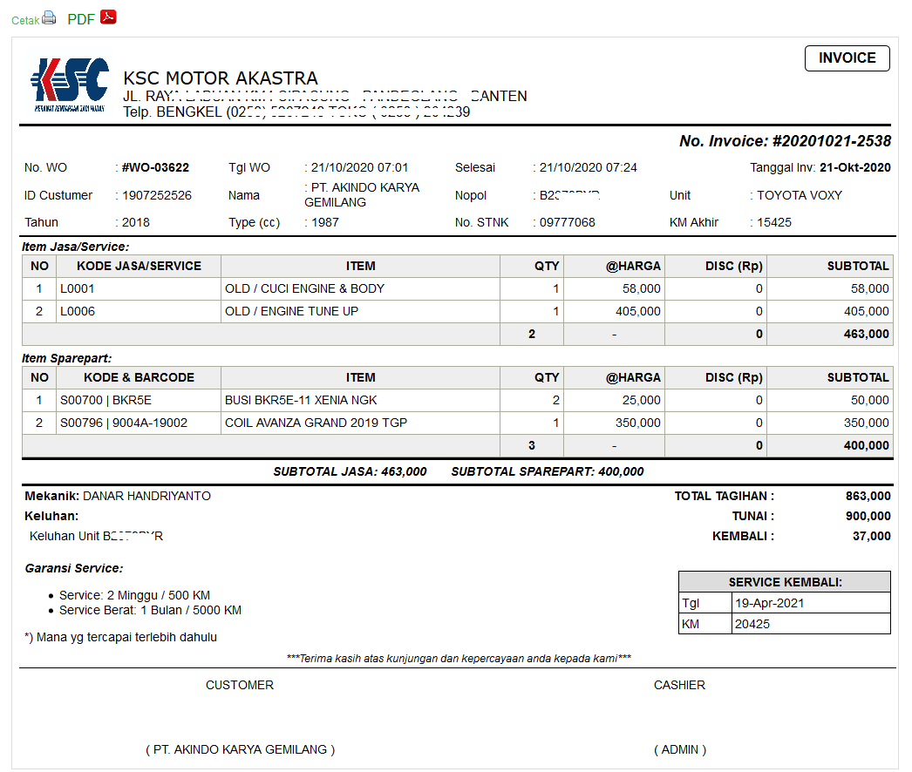This screenshot has height=772, width=912.
Task: Click KODE JASA/SERVICE column header
Action: pos(139,266)
